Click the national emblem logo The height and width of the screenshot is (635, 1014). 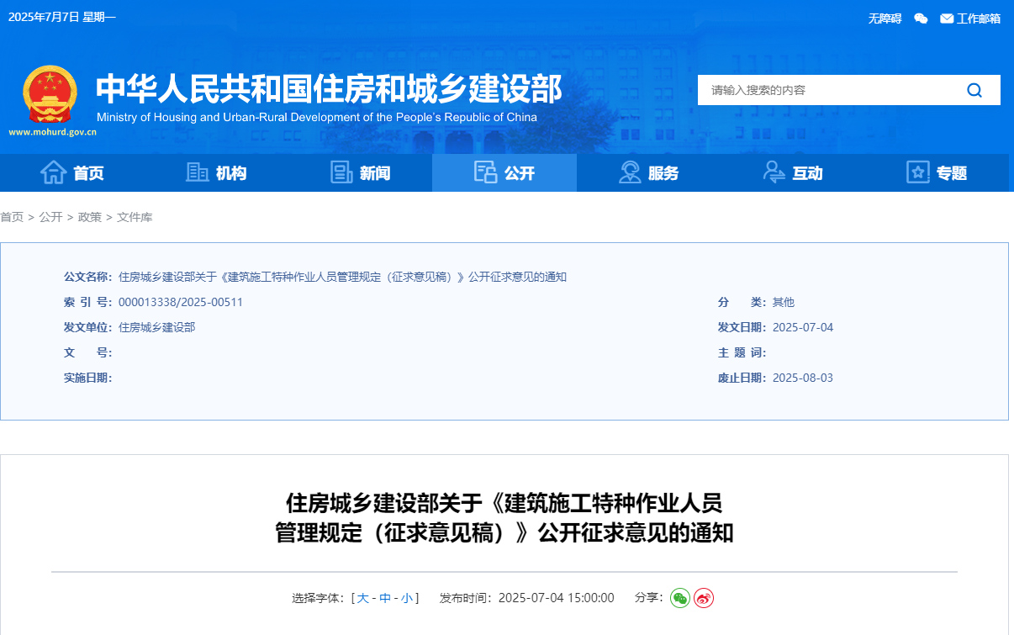coord(50,94)
